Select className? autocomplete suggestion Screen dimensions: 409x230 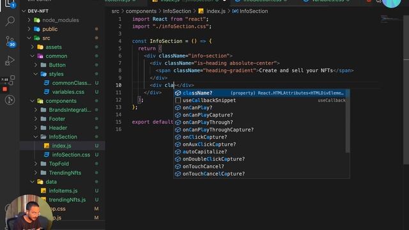tap(260, 93)
